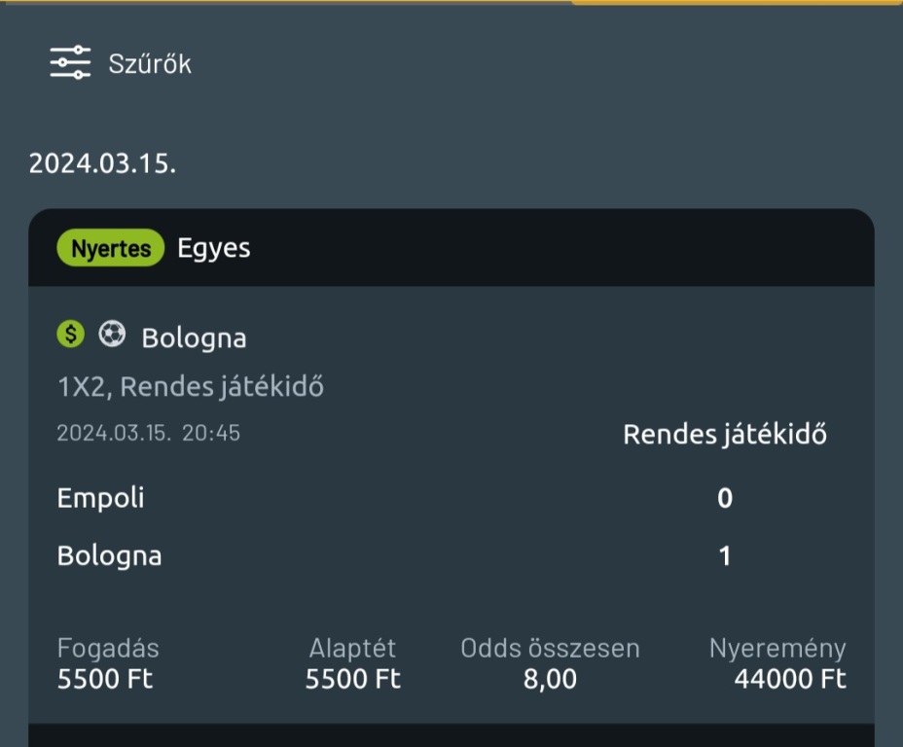This screenshot has width=903, height=747.
Task: Tap the Fogadás 5500 Ft amount
Action: pos(105,679)
